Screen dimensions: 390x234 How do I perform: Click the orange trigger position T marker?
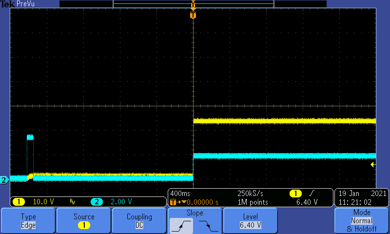coord(193,15)
